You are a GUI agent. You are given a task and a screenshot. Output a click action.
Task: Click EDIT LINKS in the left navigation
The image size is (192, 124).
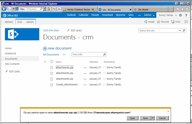point(13,72)
